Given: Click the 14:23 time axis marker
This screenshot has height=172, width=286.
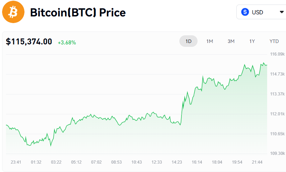Looking at the screenshot, I should (177, 162).
